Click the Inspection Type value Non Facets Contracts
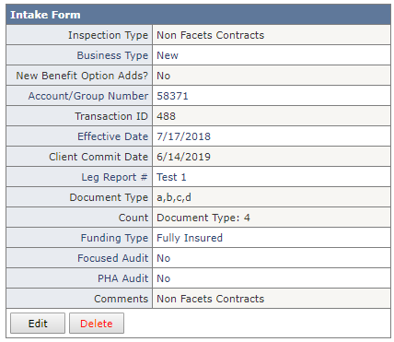 pos(210,35)
